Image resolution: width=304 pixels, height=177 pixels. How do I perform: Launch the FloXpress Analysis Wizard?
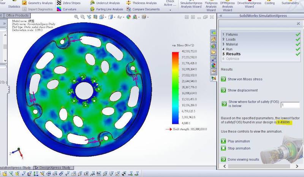[211, 5]
